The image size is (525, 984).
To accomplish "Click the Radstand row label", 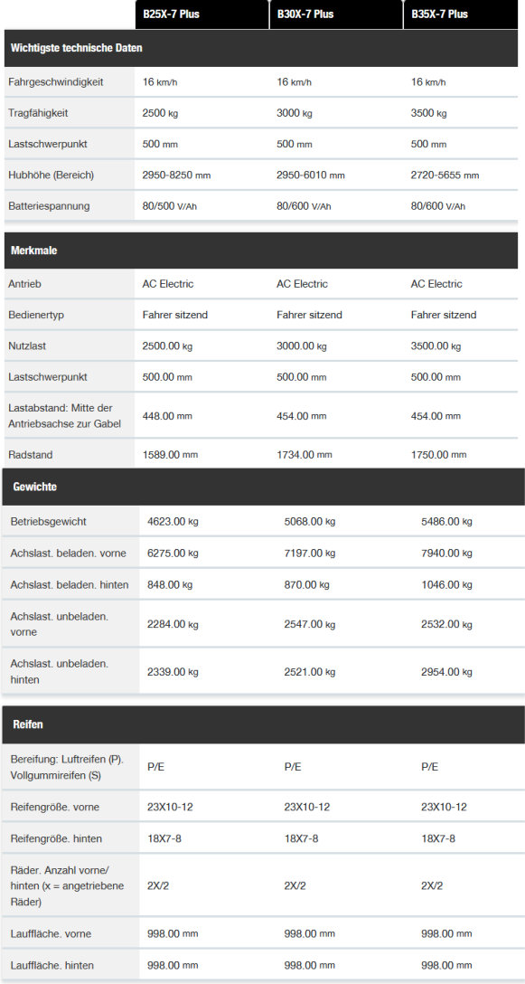I will tap(30, 455).
